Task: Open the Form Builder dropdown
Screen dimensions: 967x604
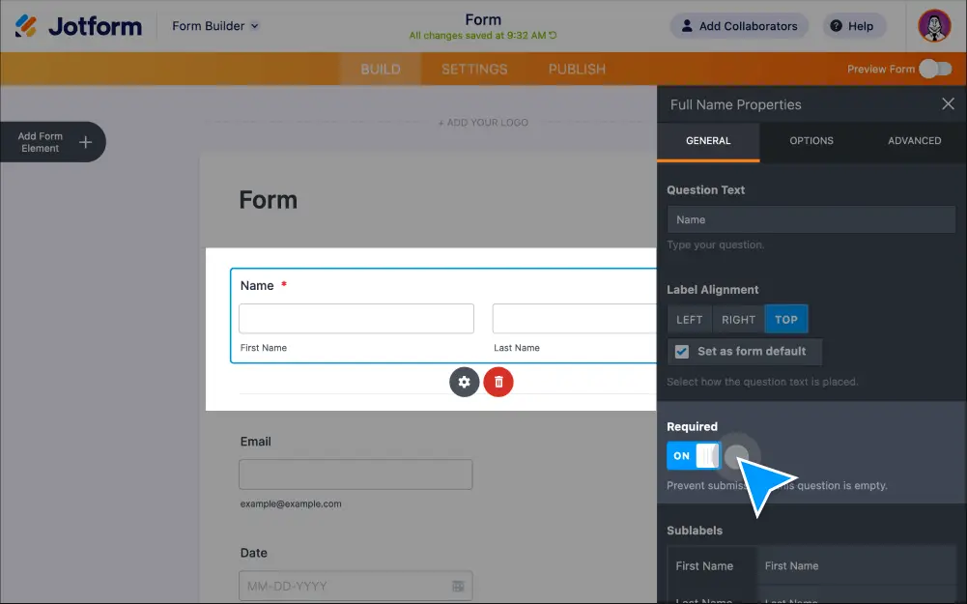Action: click(214, 26)
